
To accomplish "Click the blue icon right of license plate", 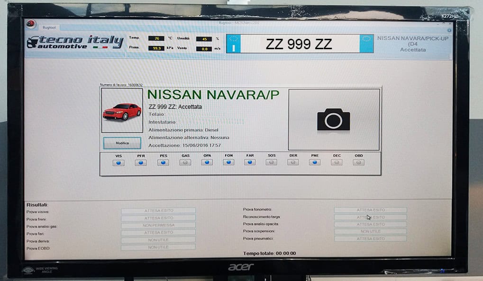I will pyautogui.click(x=366, y=44).
